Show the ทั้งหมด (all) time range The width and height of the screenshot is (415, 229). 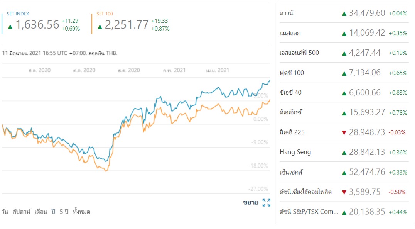[81, 212]
